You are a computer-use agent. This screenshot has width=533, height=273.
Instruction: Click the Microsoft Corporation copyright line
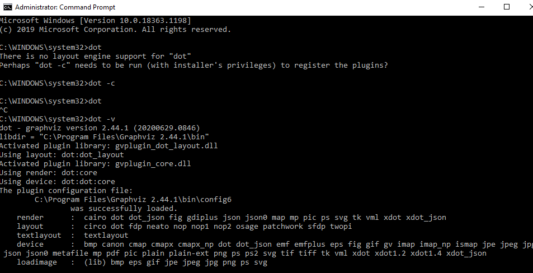[116, 30]
